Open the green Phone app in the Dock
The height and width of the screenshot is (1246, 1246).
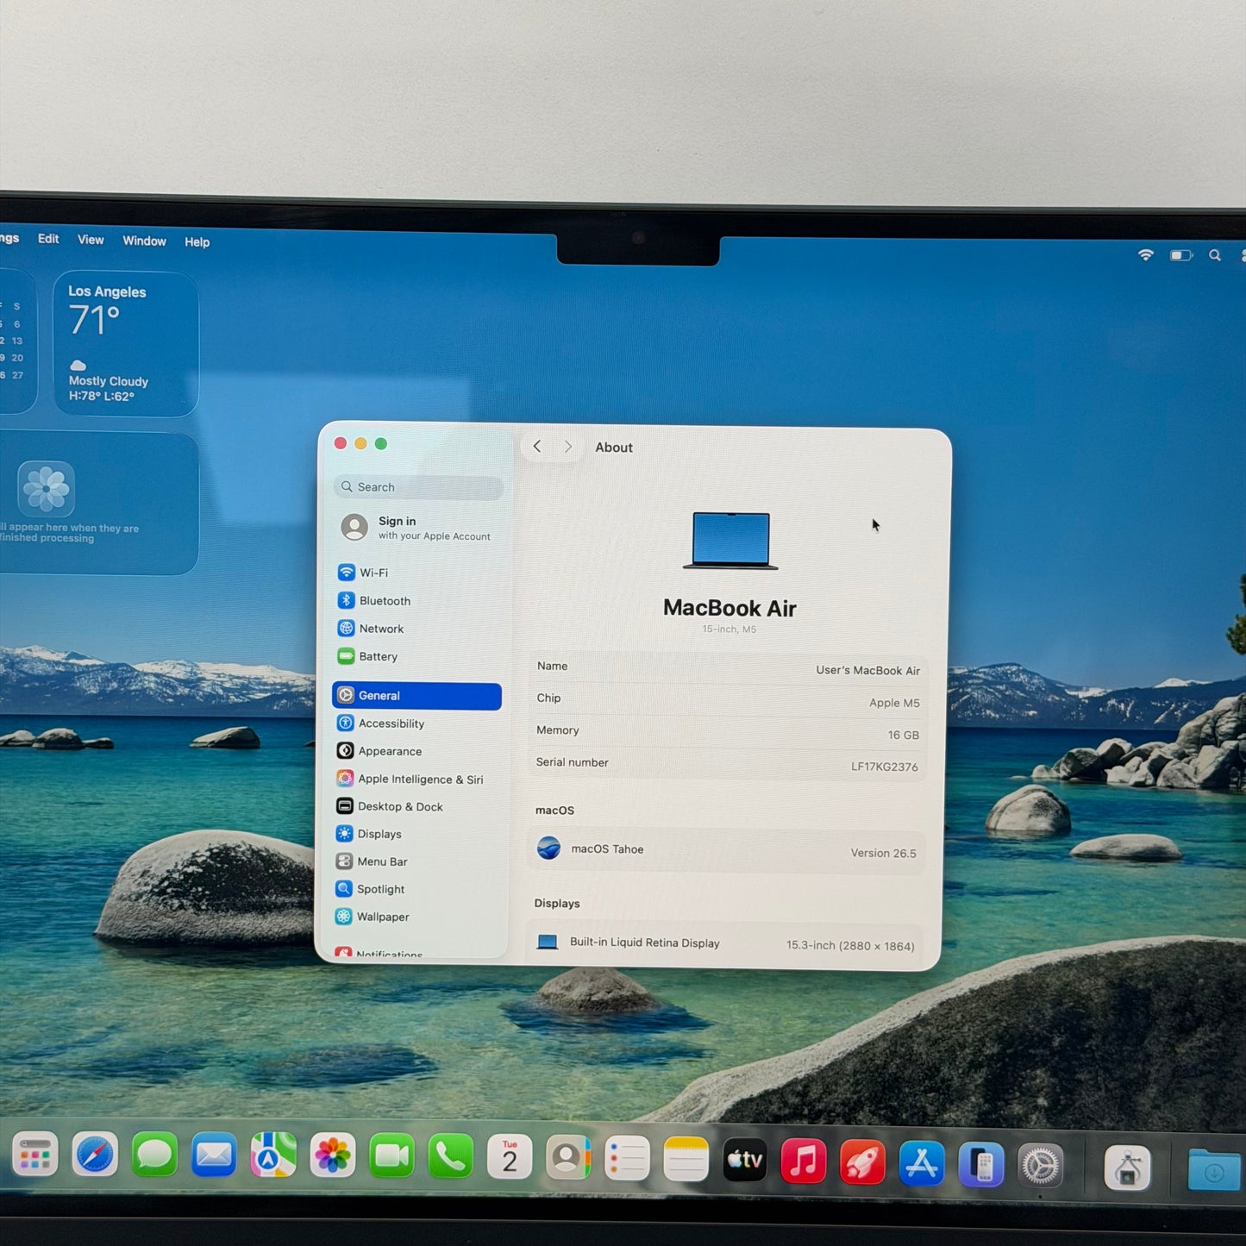pos(450,1156)
